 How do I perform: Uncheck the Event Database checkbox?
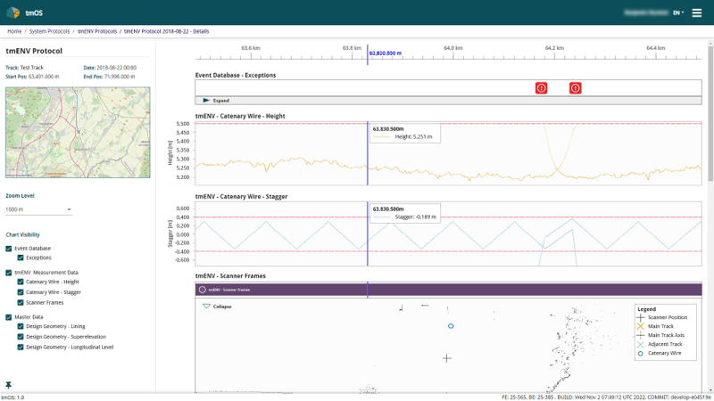pos(9,249)
